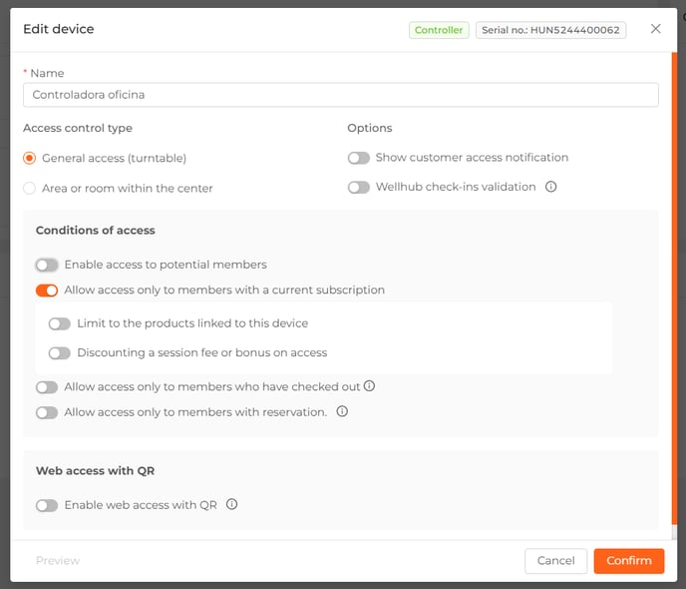
Task: Enable web access with QR switch
Action: tap(47, 505)
